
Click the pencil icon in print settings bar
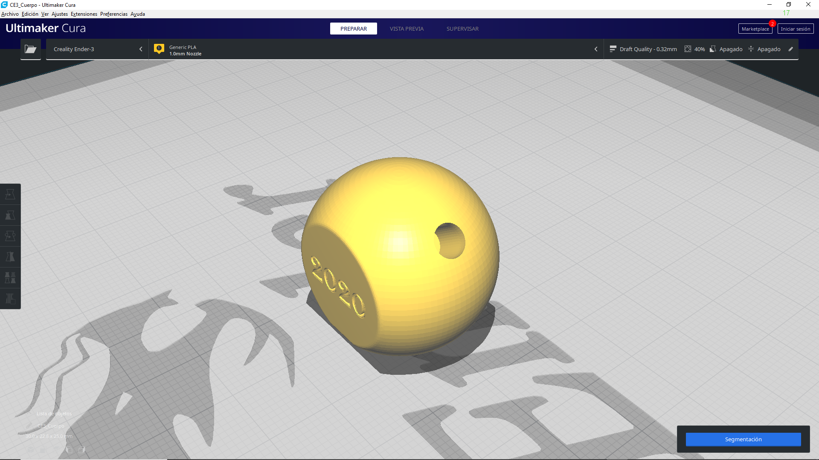point(790,49)
